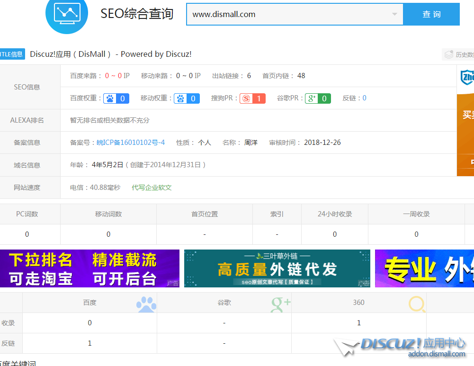Open the 反链 value 0 link
Viewport: 474px width, 366px height.
pyautogui.click(x=365, y=98)
